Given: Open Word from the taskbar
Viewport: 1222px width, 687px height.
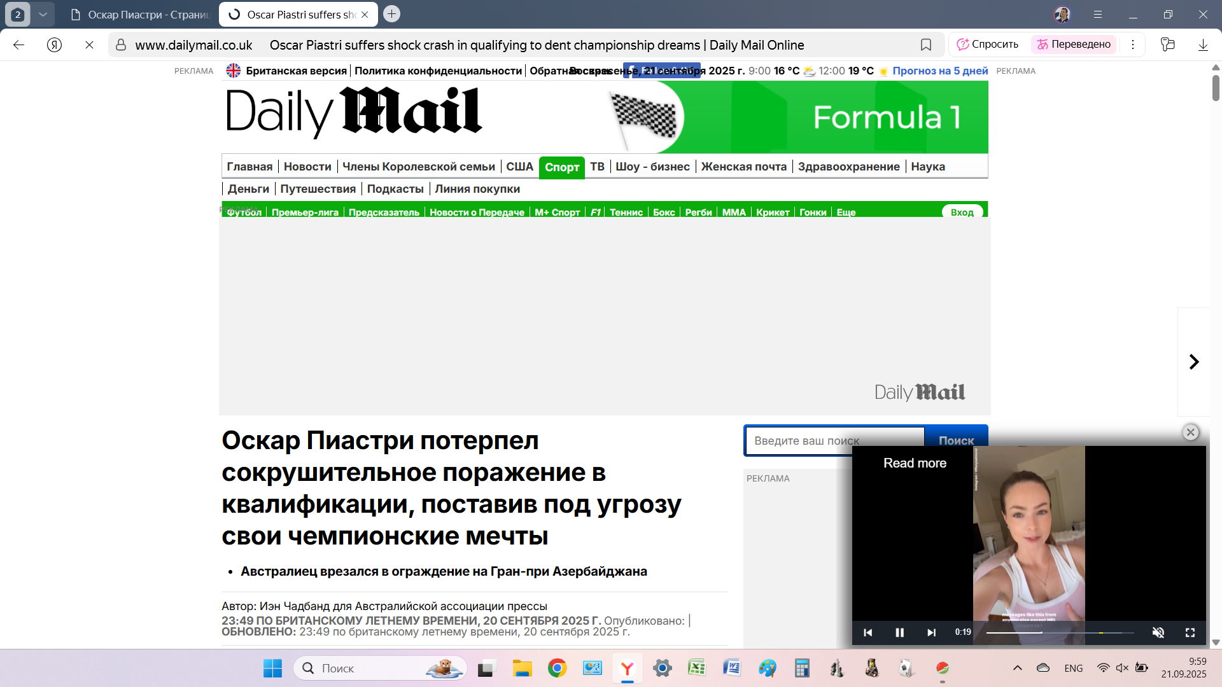Looking at the screenshot, I should click(x=732, y=668).
